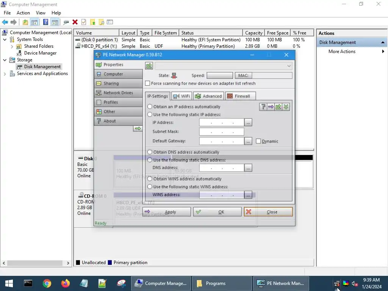Check the Dynamic gateway checkbox

click(x=258, y=141)
